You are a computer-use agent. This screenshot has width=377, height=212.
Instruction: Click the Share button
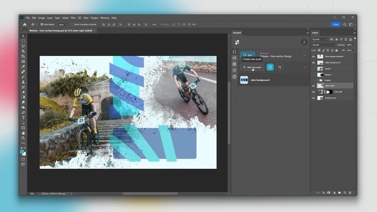336,25
